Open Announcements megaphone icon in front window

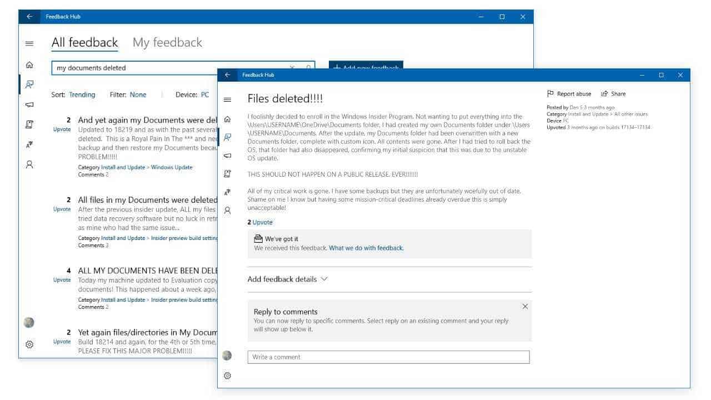tap(227, 156)
